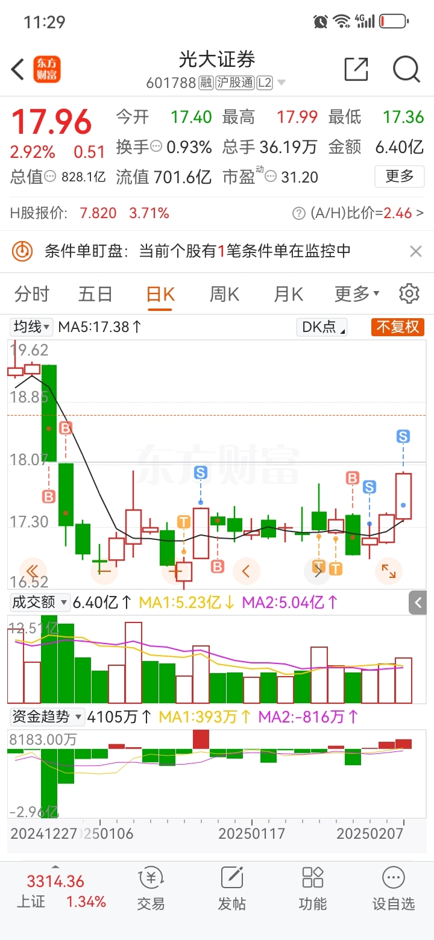Switch to the 月K tab
Viewport: 434px width, 940px height.
[288, 294]
